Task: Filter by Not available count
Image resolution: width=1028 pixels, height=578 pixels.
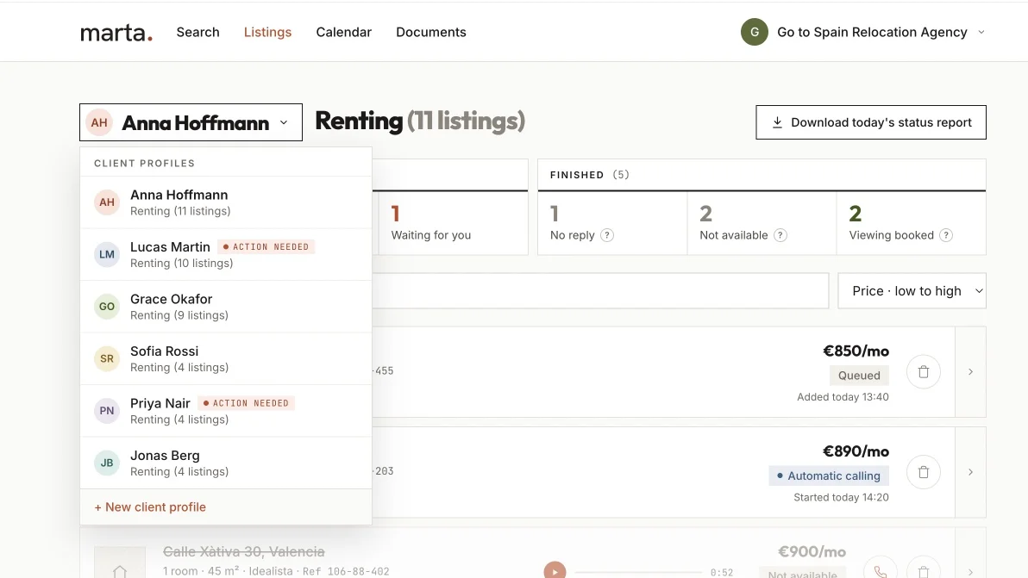Action: [x=762, y=223]
